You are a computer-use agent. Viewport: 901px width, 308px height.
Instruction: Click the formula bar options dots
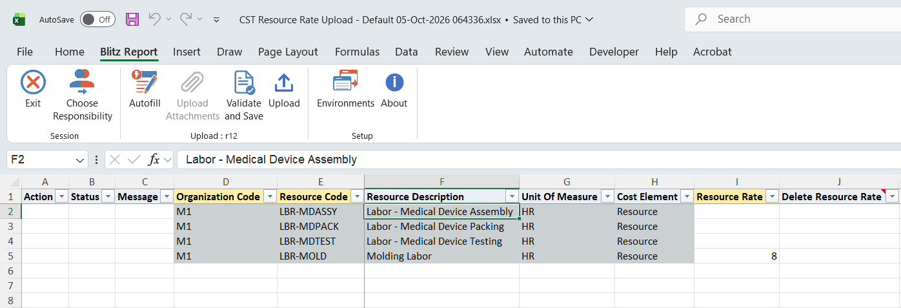click(x=97, y=159)
